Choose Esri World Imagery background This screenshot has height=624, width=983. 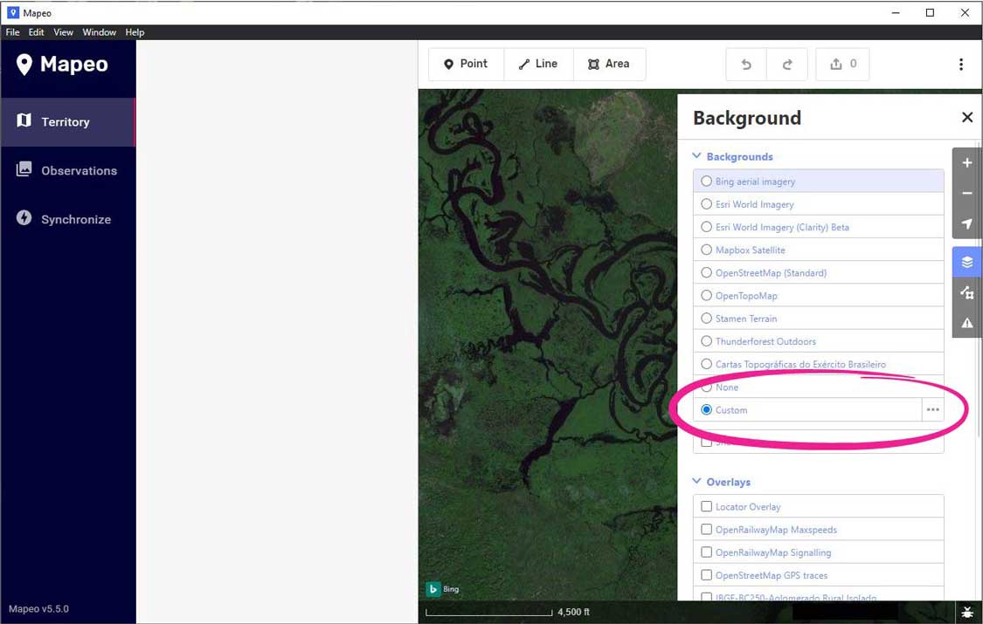(819, 204)
